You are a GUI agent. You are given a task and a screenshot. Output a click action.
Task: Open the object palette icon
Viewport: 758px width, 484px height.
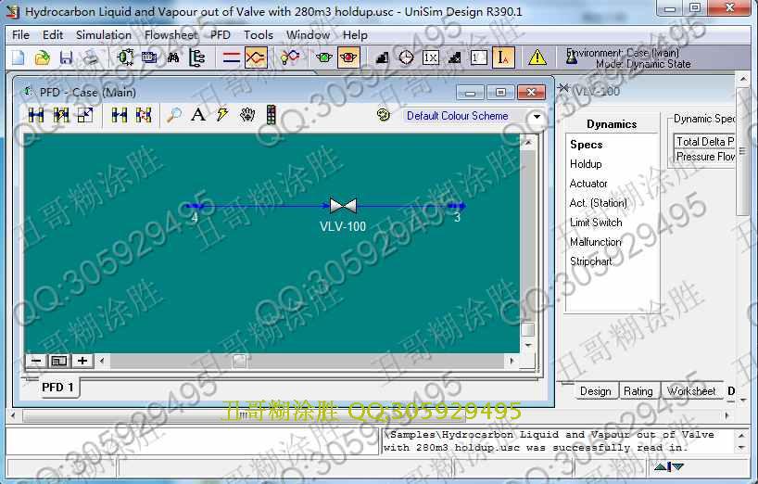click(272, 115)
